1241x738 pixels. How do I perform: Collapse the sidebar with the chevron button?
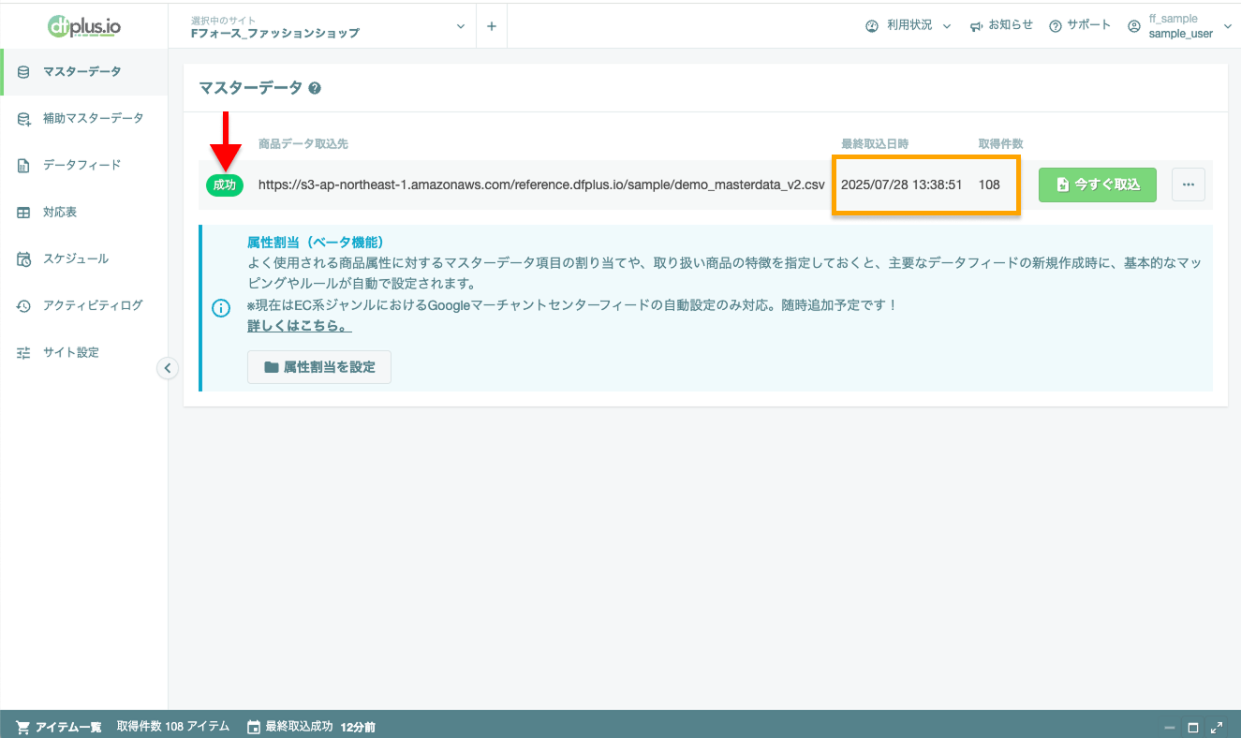click(167, 368)
